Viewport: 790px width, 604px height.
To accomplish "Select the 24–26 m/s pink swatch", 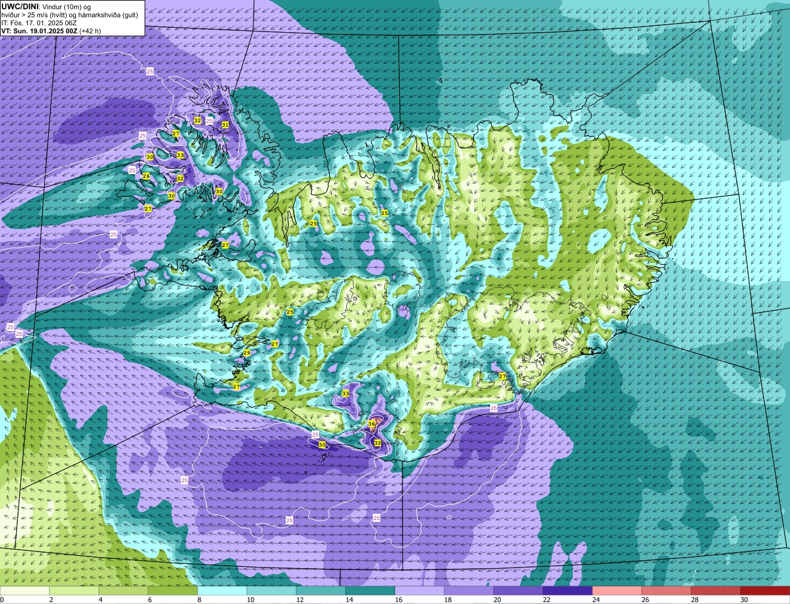I will [x=617, y=590].
